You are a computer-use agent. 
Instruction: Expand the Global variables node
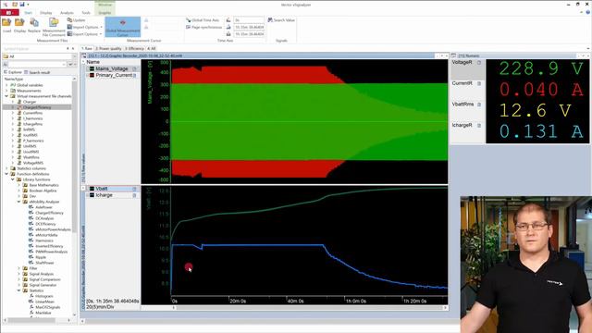point(6,85)
